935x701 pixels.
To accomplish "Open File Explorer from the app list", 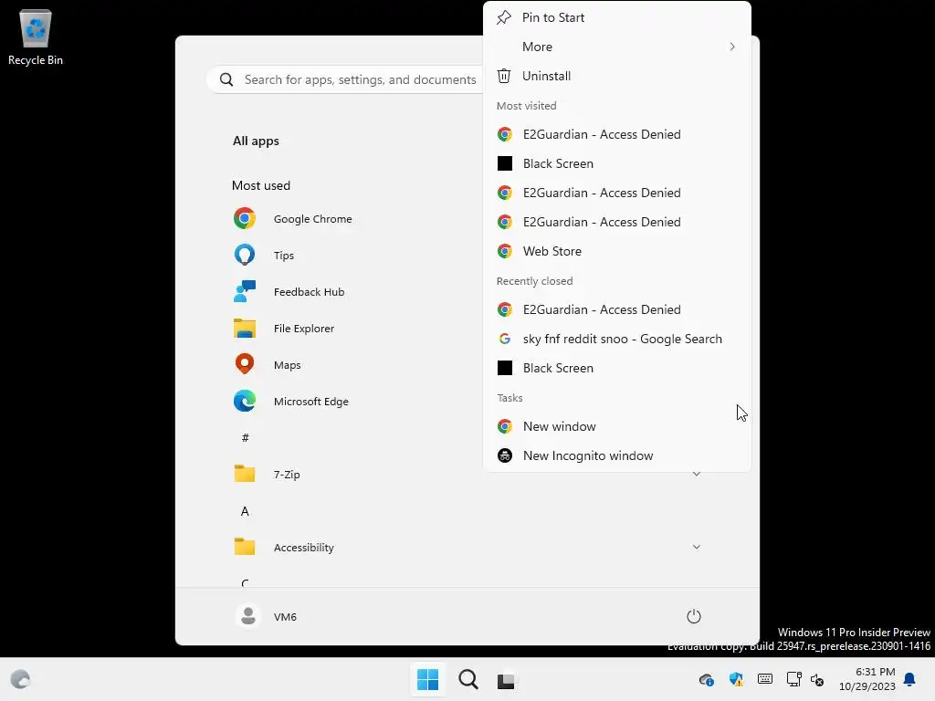I will click(283, 329).
